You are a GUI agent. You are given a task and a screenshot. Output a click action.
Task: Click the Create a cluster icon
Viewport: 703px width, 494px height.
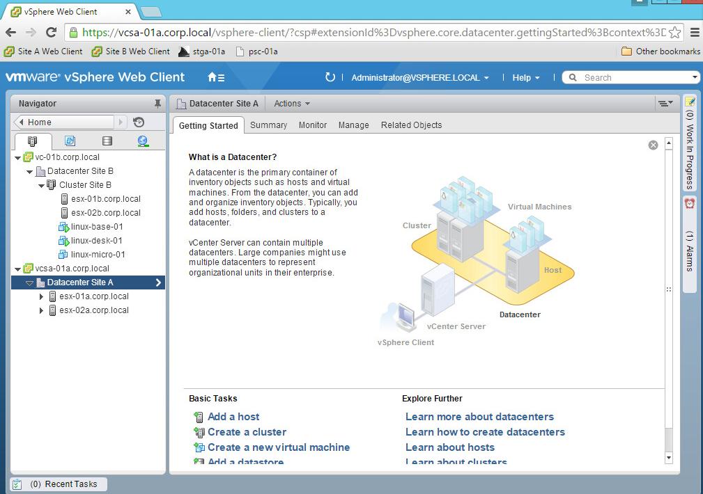(199, 432)
